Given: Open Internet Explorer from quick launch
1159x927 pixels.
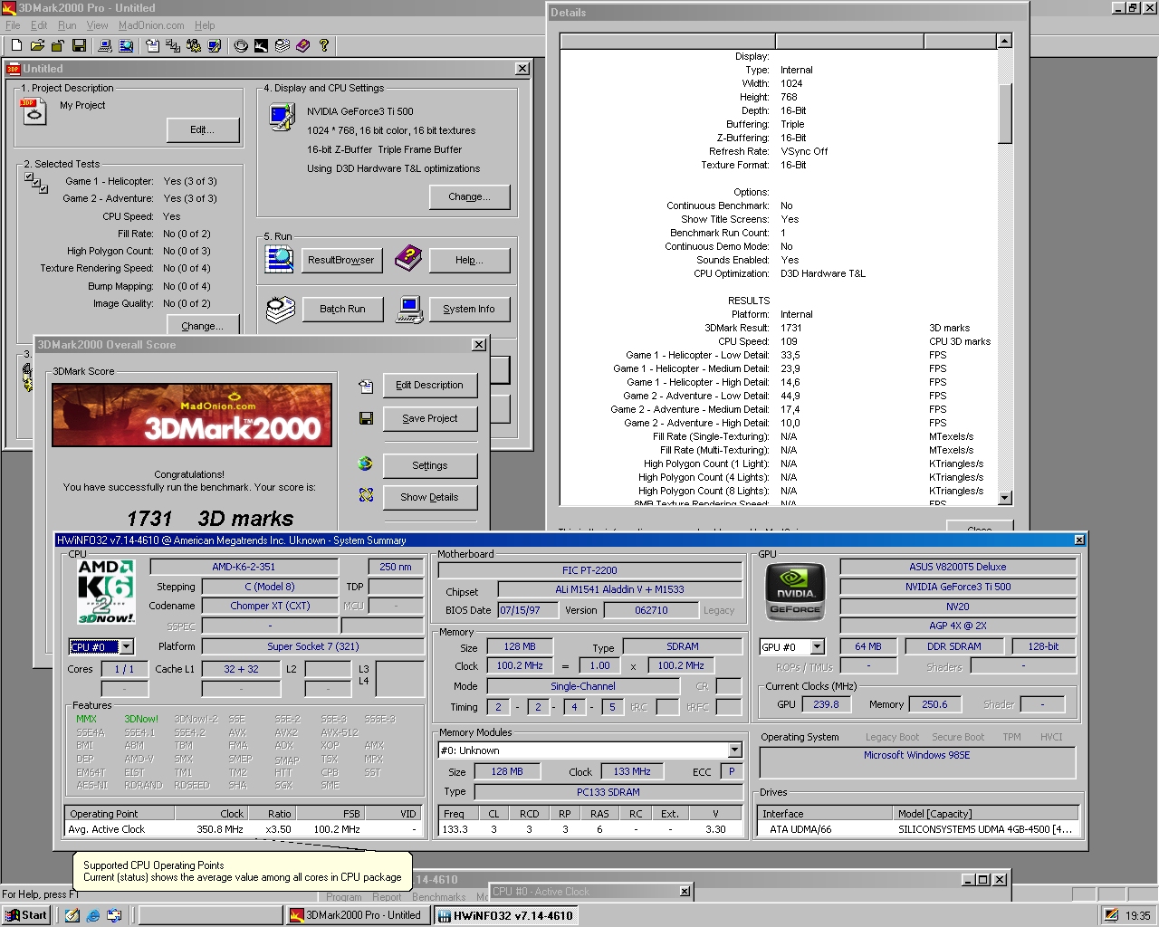Looking at the screenshot, I should coord(93,915).
